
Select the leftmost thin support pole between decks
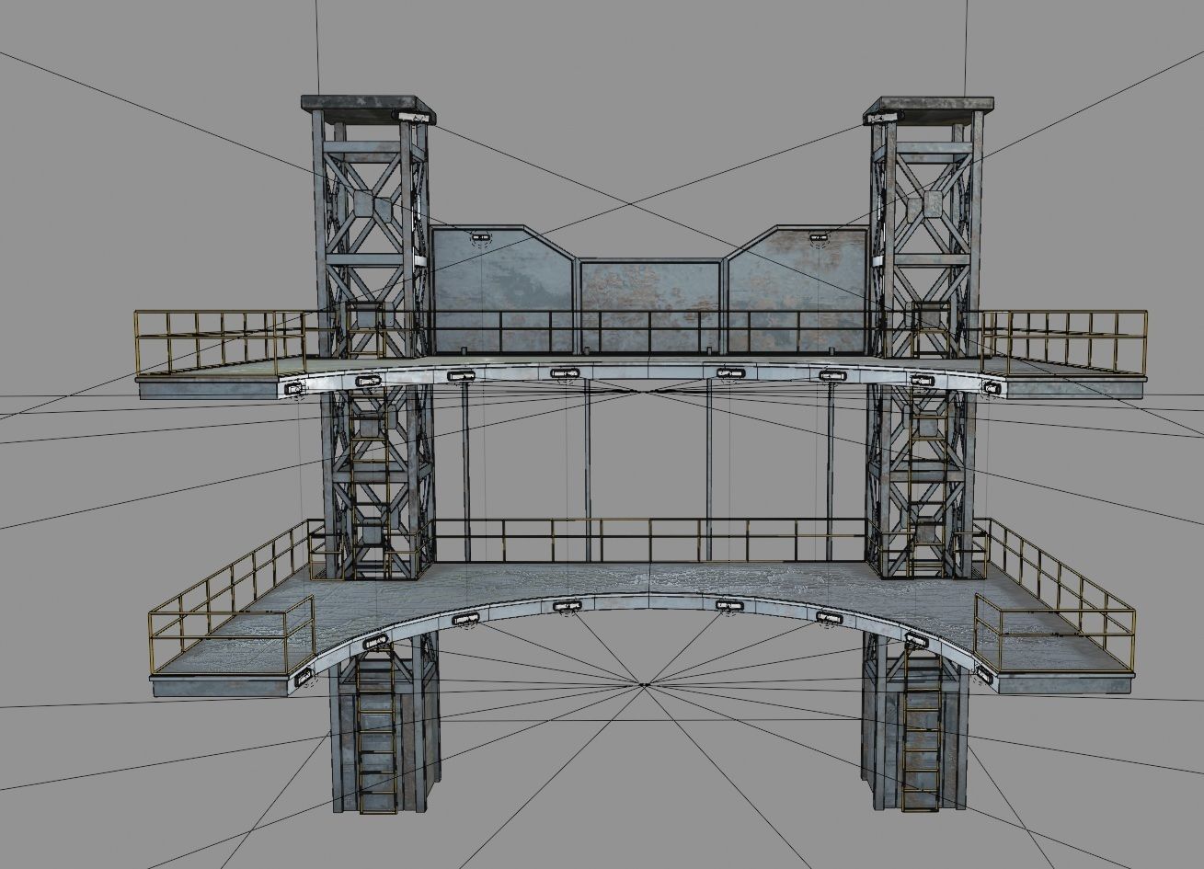click(x=466, y=470)
